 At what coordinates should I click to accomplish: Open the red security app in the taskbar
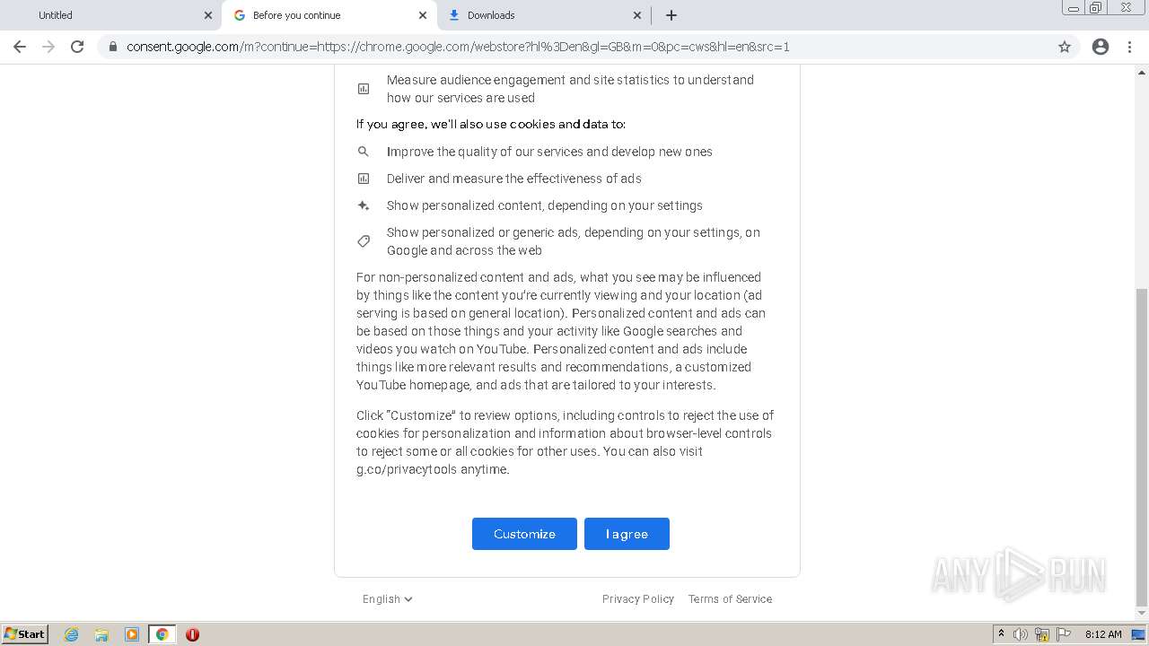(x=192, y=634)
